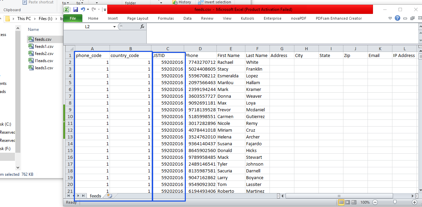
Task: Select cell D5 containing 2097566463
Action: coord(200,82)
